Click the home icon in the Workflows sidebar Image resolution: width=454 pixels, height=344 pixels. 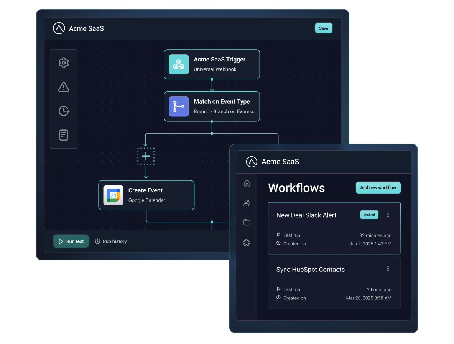click(247, 183)
